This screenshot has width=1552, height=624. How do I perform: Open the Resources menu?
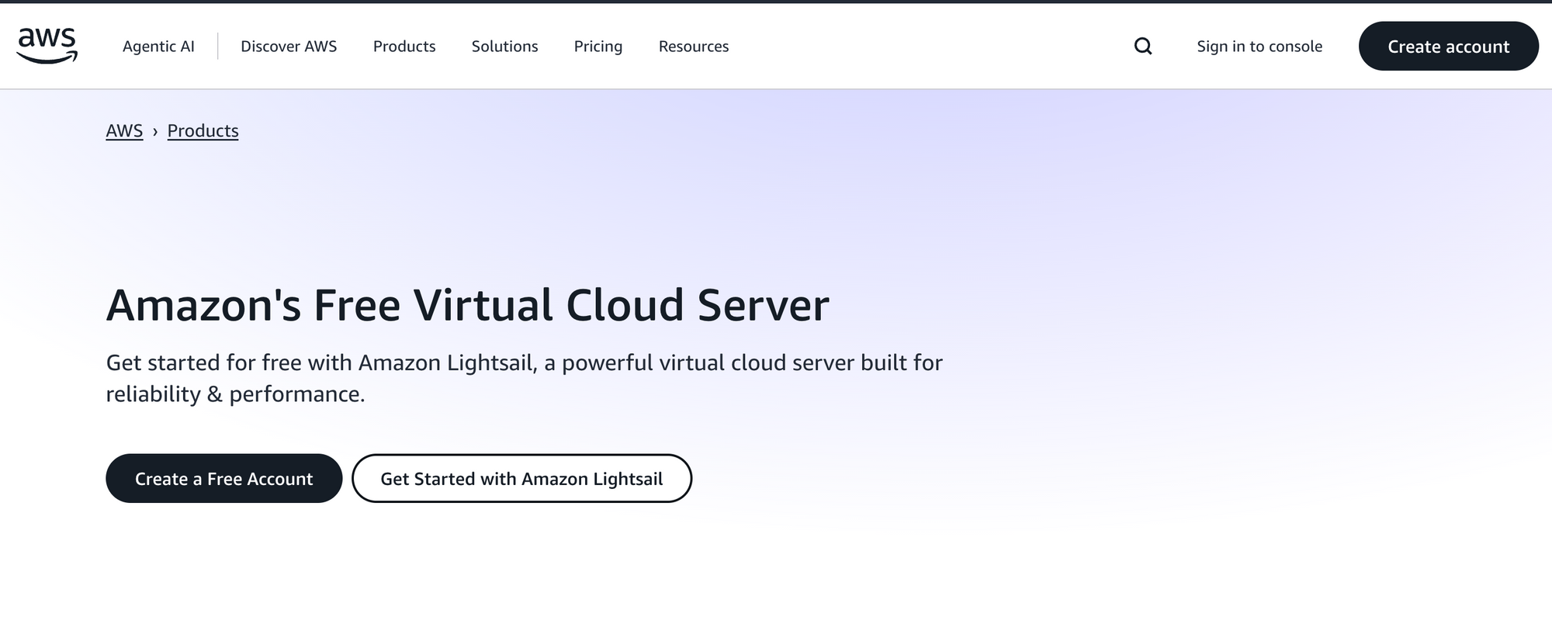[x=694, y=47]
